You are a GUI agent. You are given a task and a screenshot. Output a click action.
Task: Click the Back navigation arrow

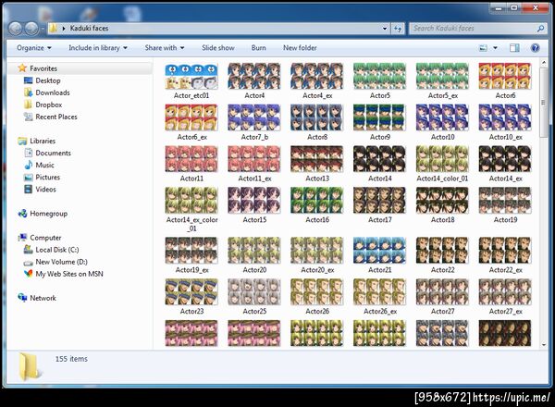coord(15,29)
